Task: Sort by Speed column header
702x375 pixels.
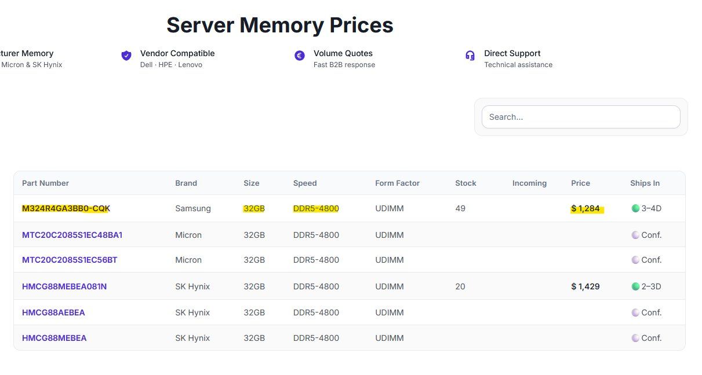Action: coord(305,183)
